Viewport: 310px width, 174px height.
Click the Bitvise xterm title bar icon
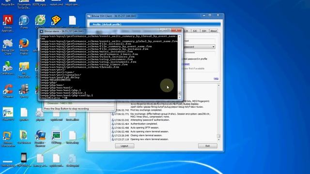42,31
